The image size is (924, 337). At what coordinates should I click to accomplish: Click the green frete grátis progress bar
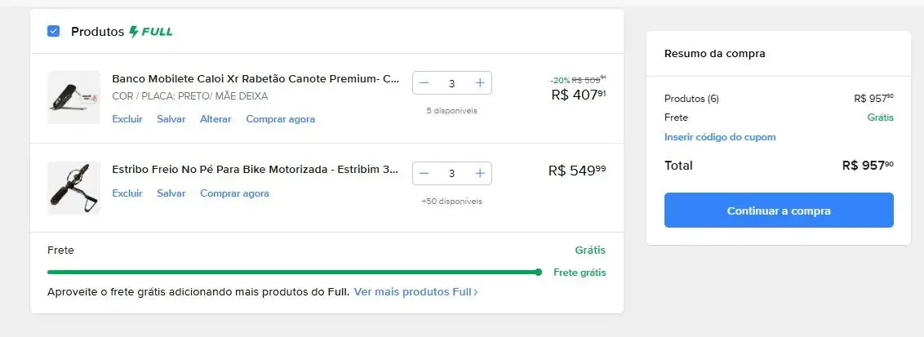click(292, 272)
